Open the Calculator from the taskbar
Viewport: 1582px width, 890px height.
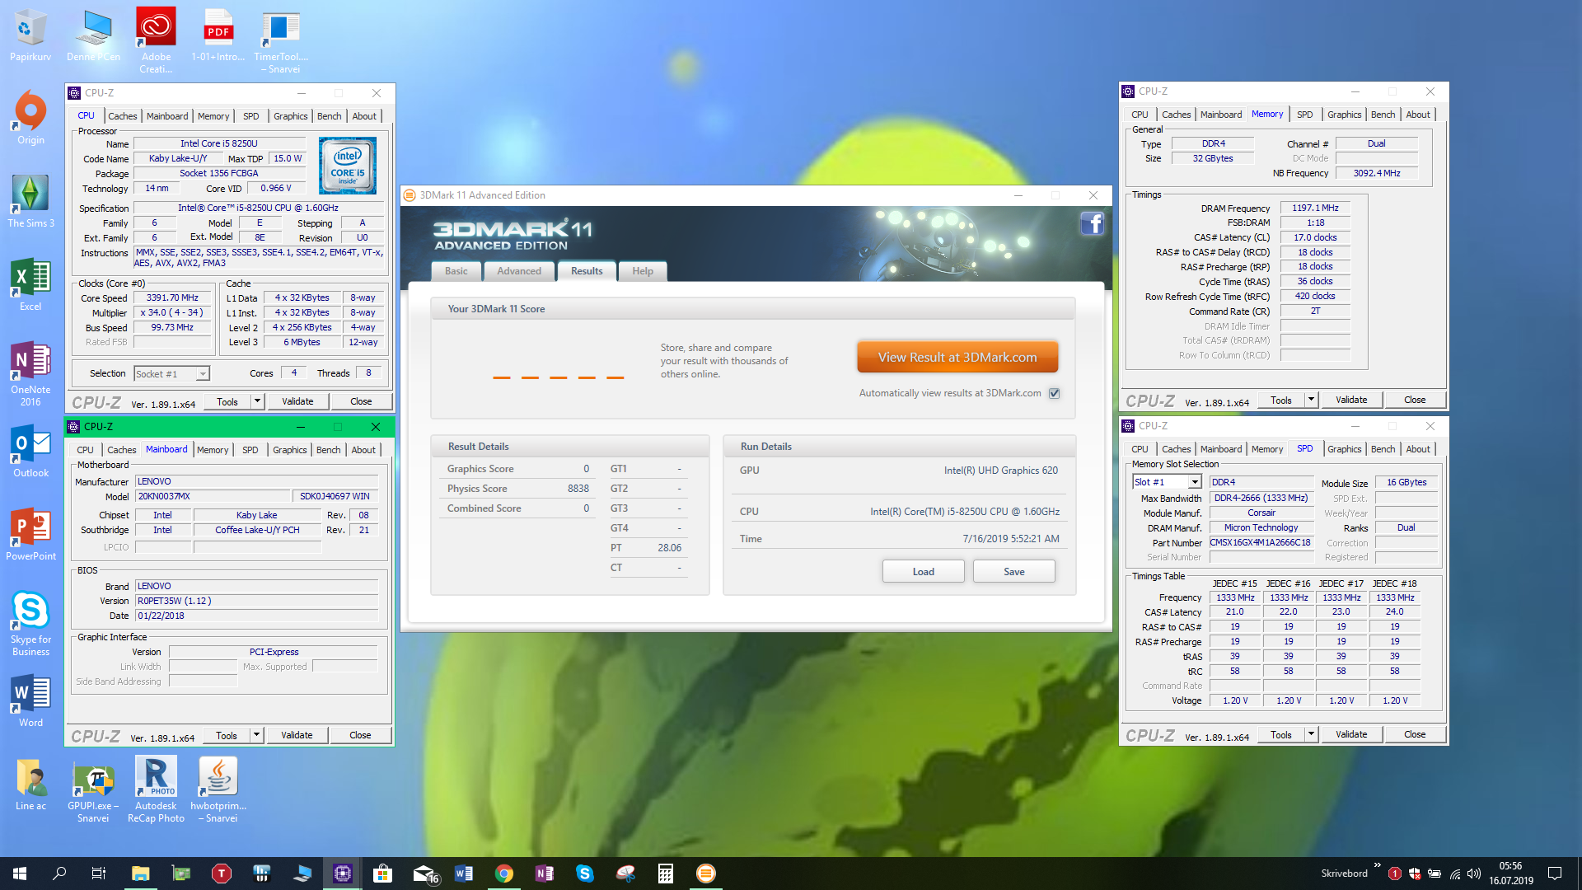tap(666, 873)
